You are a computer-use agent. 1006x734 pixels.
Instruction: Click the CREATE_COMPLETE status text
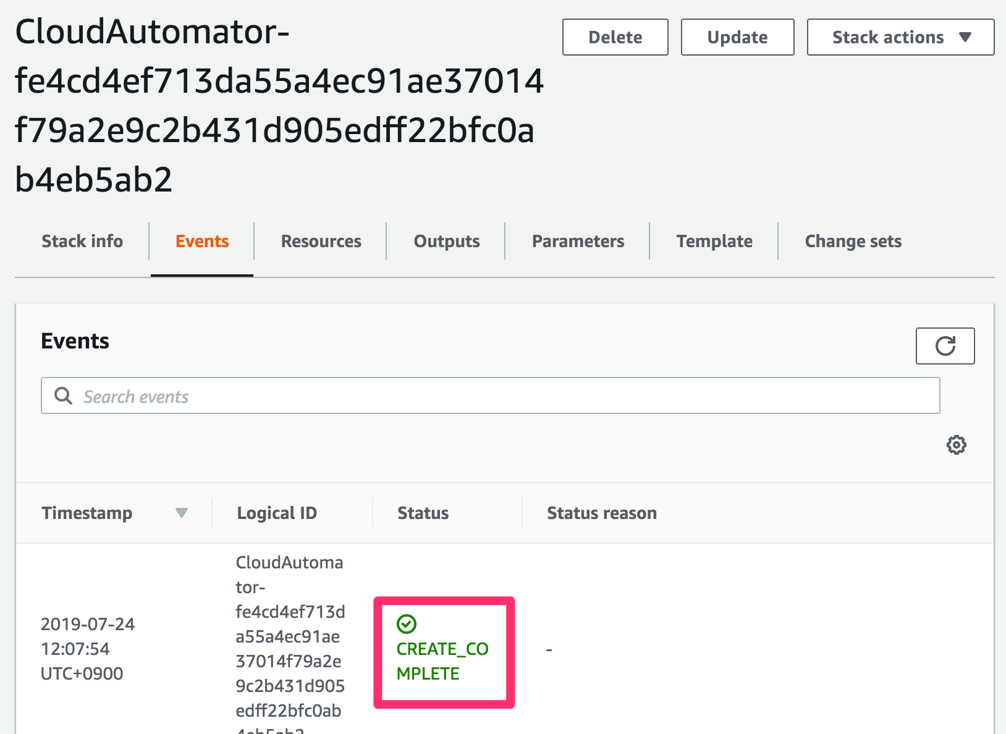tap(442, 661)
